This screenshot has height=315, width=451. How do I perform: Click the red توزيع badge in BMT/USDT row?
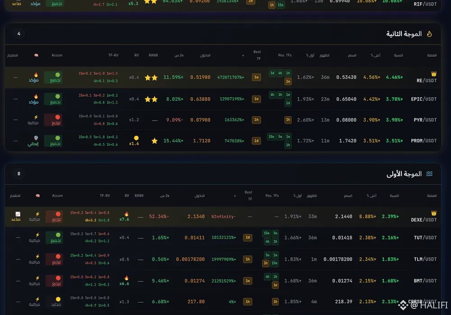point(55,281)
